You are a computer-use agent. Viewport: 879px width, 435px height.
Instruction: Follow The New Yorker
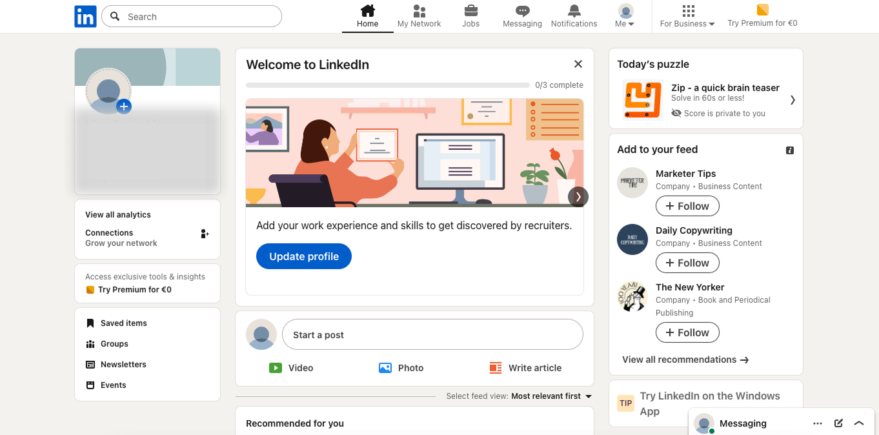(x=687, y=332)
